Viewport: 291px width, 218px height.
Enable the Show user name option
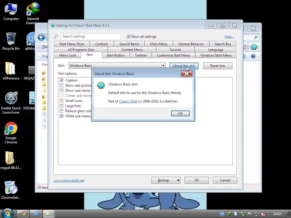[x=61, y=91]
